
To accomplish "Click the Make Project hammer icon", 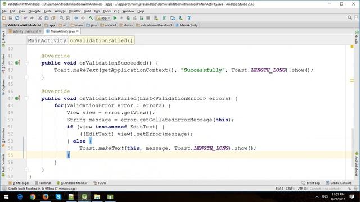I will click(x=91, y=18).
